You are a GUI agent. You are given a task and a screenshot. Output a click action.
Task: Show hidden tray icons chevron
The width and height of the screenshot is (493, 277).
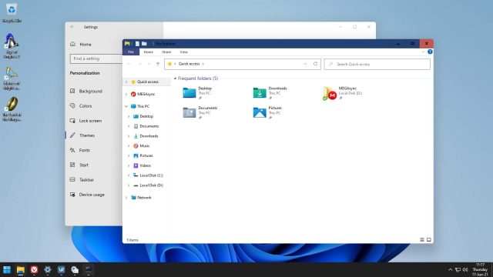[x=450, y=270]
